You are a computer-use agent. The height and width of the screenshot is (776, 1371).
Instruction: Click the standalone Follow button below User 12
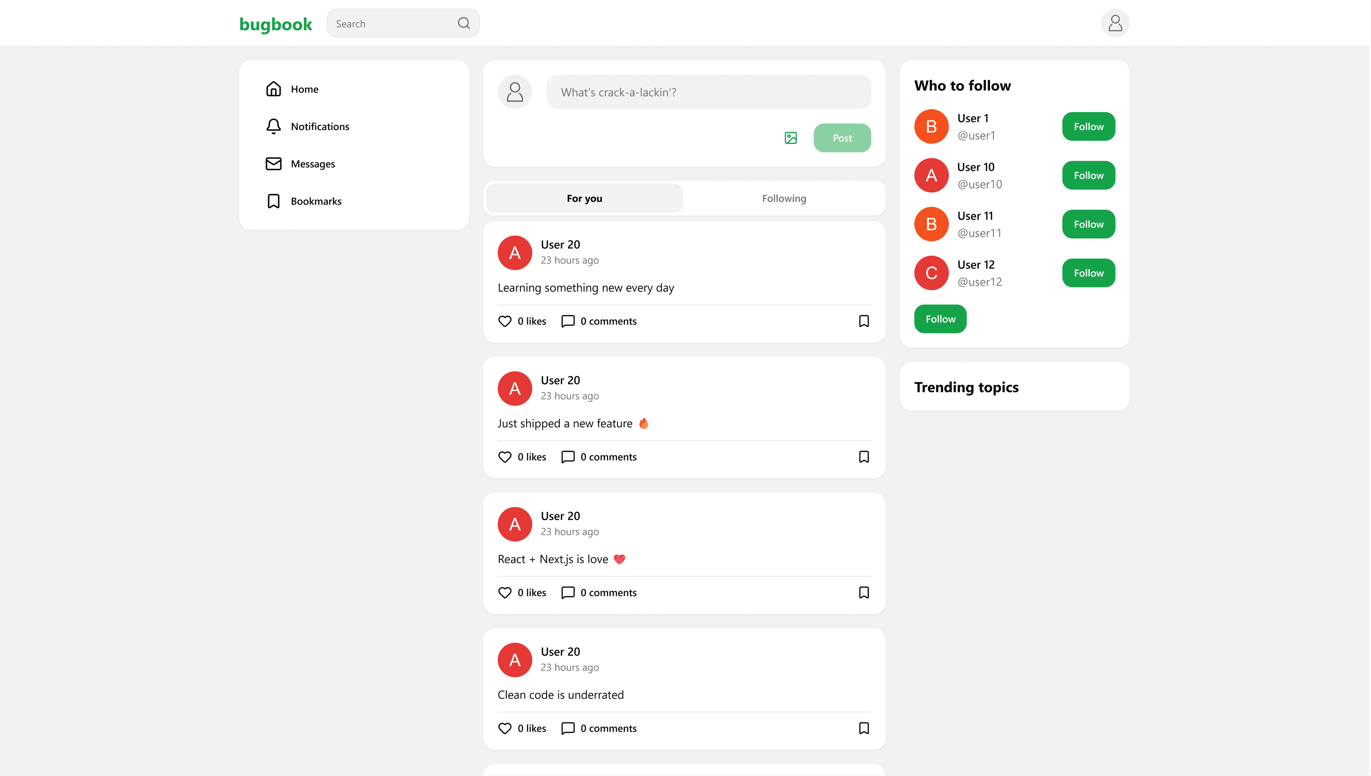coord(940,319)
